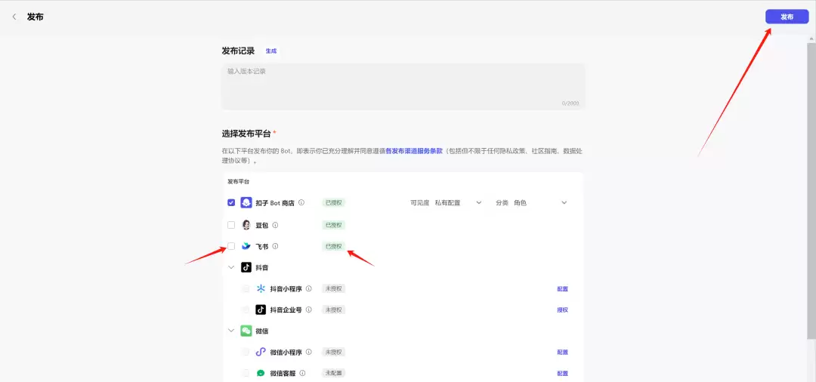Open info tooltip next to 飞书
This screenshot has height=382, width=816.
pyautogui.click(x=275, y=246)
